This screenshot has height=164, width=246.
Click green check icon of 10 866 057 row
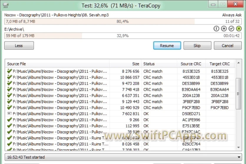coord(10,77)
